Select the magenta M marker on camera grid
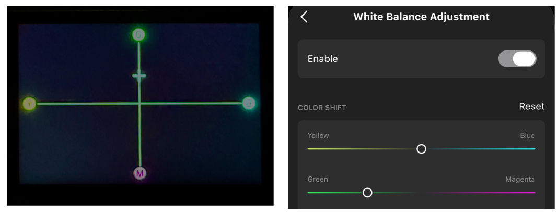This screenshot has width=558, height=215. coord(140,173)
